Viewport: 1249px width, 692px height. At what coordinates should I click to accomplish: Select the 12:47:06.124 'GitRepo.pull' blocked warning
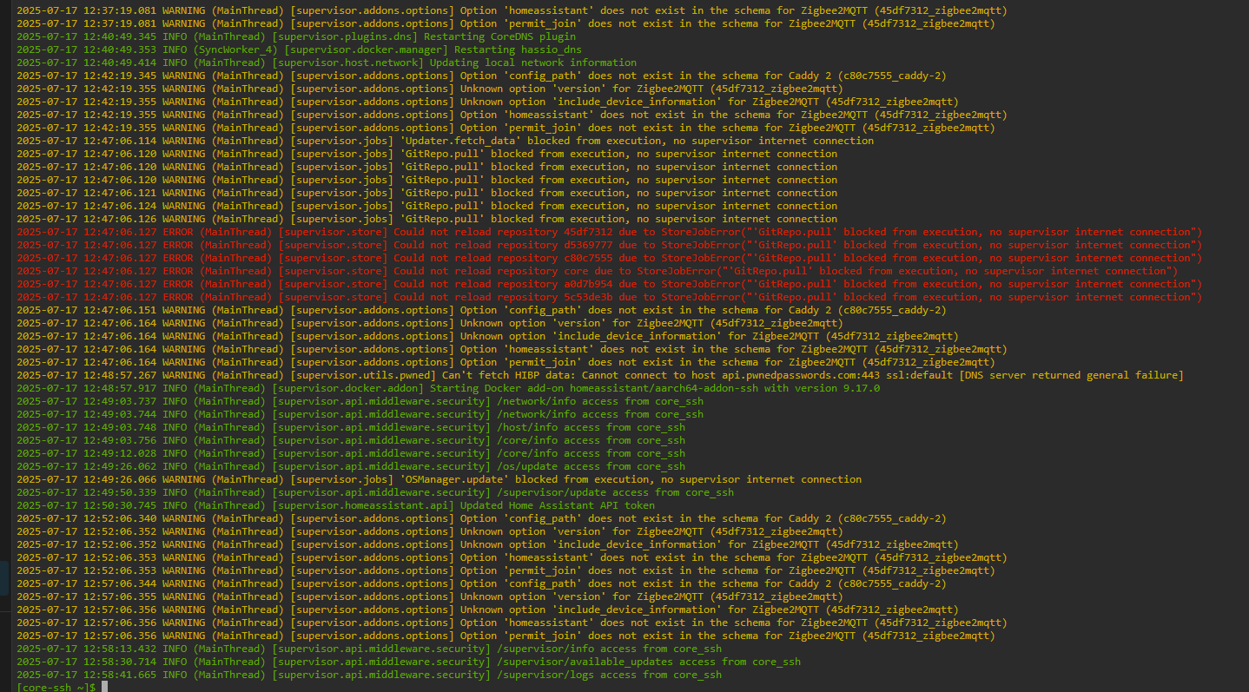click(427, 206)
